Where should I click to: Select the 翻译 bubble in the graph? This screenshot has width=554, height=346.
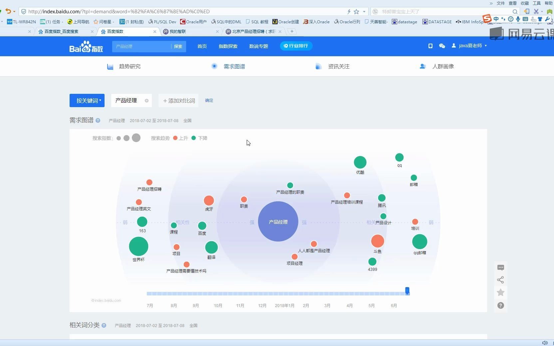[211, 248]
